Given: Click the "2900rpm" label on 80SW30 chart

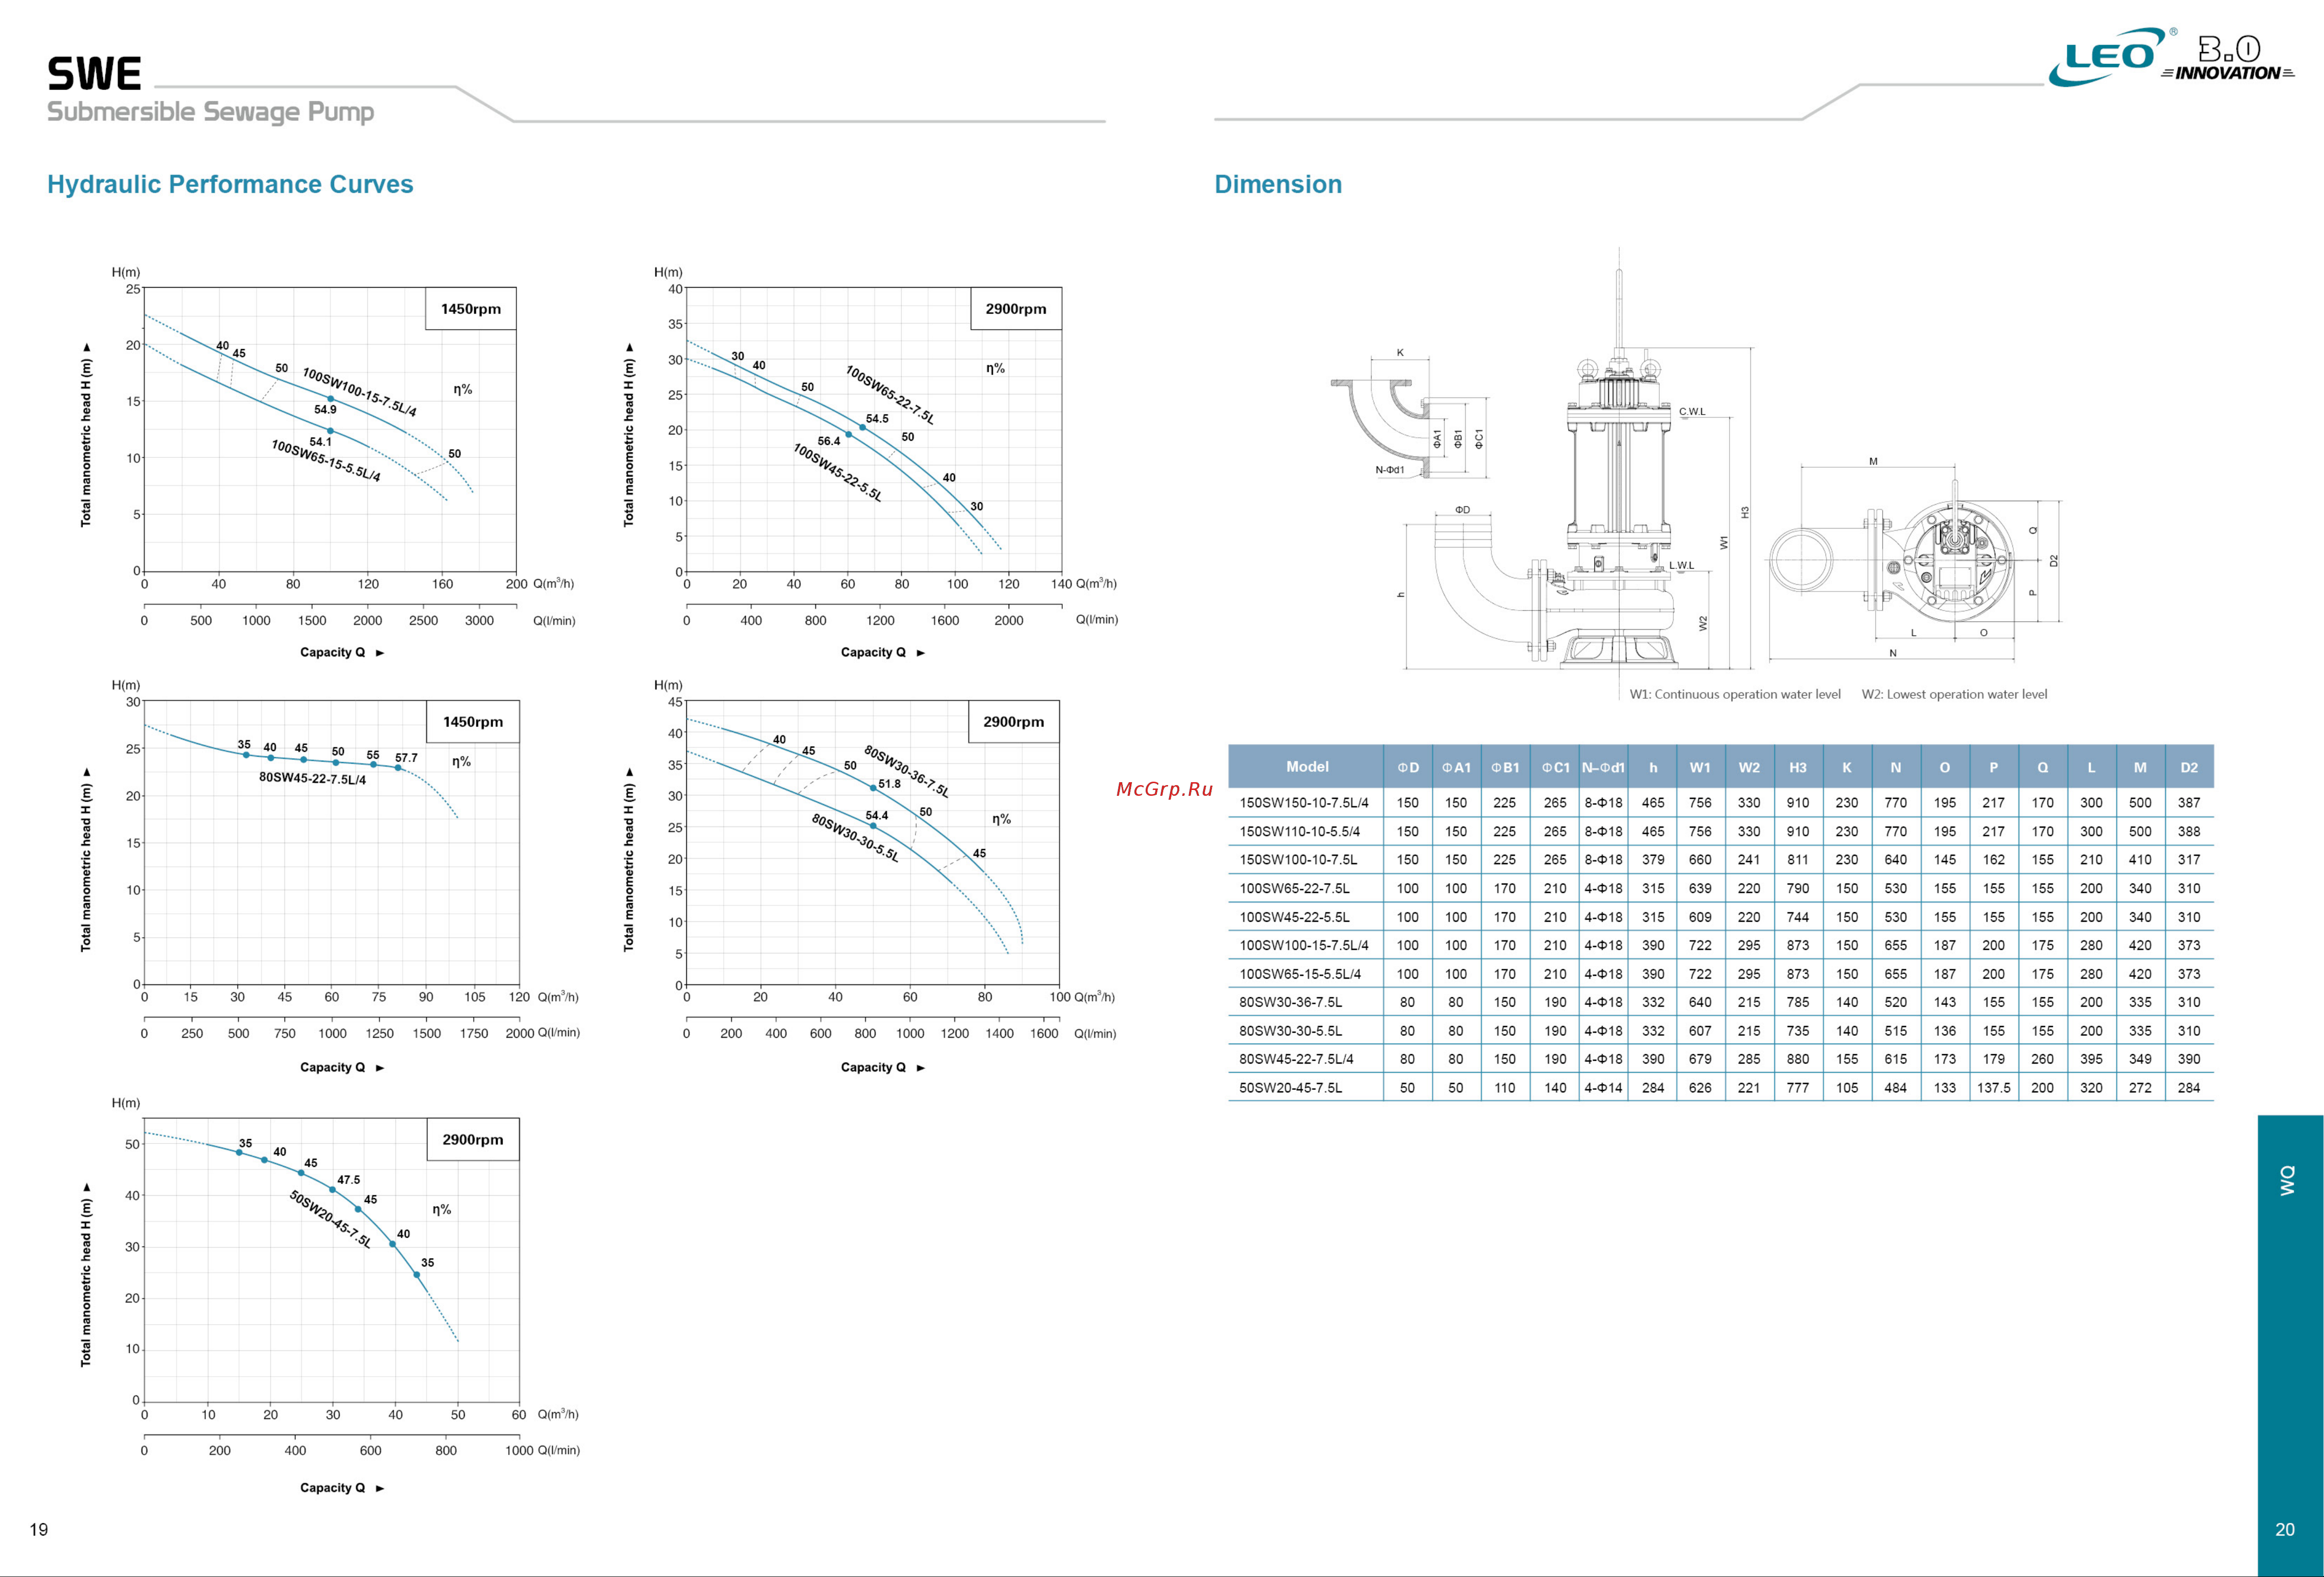Looking at the screenshot, I should point(1013,722).
